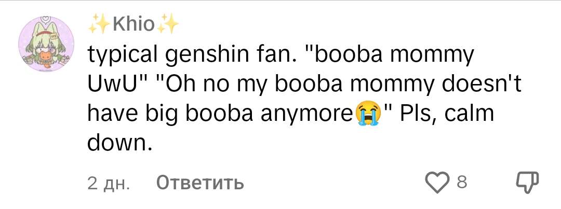This screenshot has width=561, height=209.
Task: Open Khio's profile avatar
Action: (x=46, y=45)
